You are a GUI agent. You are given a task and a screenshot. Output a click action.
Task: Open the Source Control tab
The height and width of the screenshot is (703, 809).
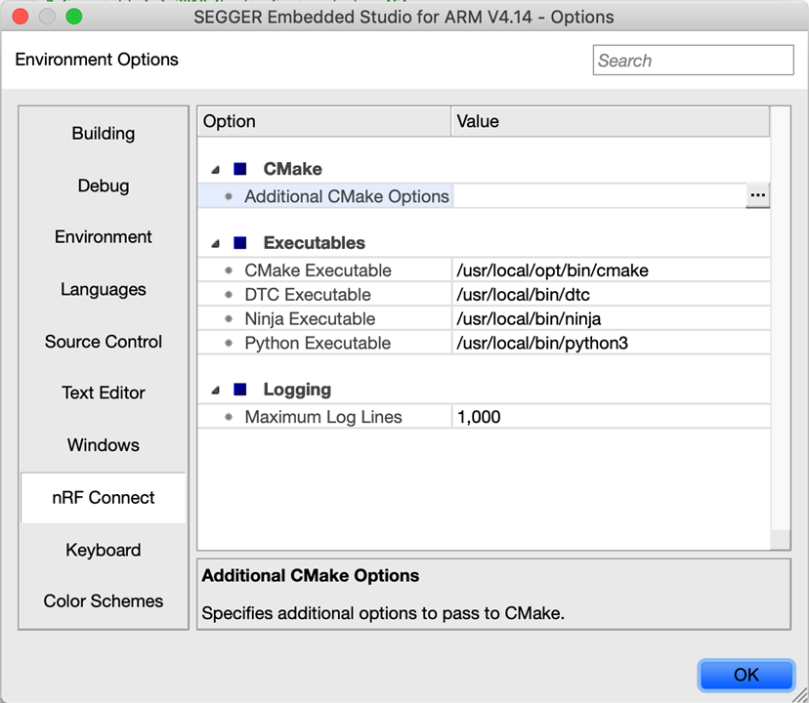pos(104,341)
